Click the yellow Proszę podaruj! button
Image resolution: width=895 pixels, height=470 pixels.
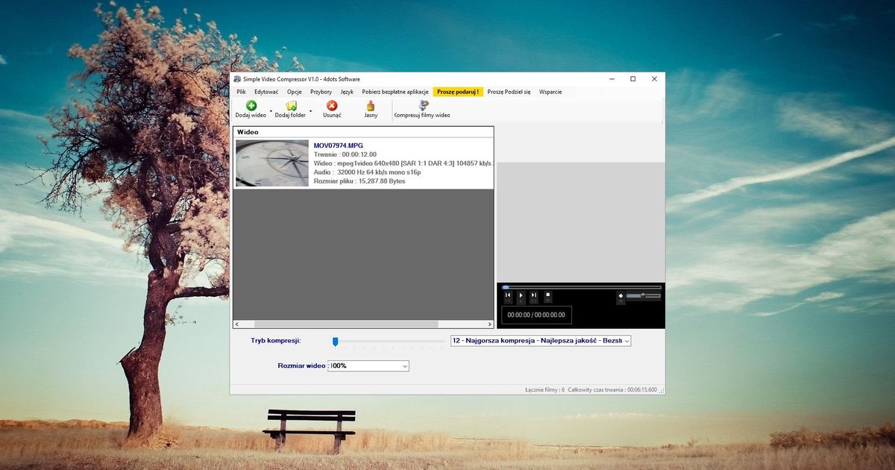[458, 92]
